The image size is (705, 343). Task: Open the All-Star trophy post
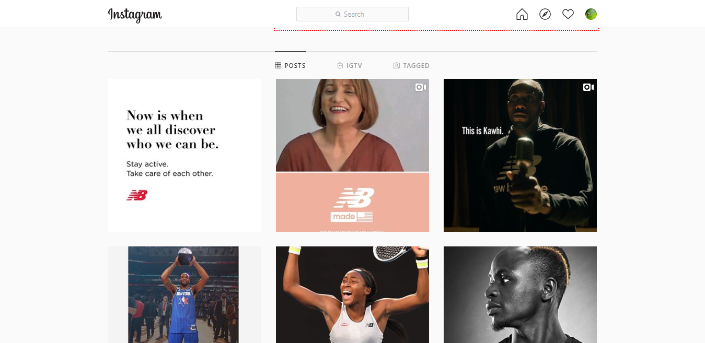pos(184,294)
